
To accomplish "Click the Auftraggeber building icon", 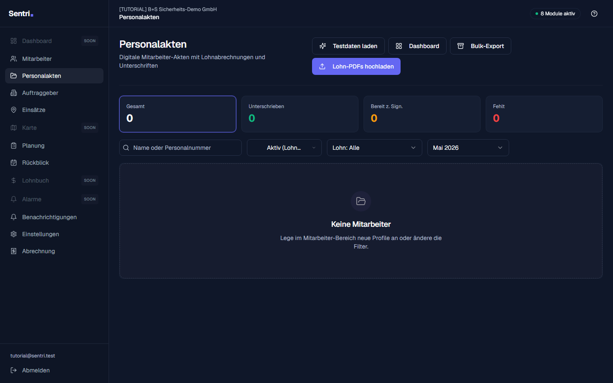I will coord(14,93).
